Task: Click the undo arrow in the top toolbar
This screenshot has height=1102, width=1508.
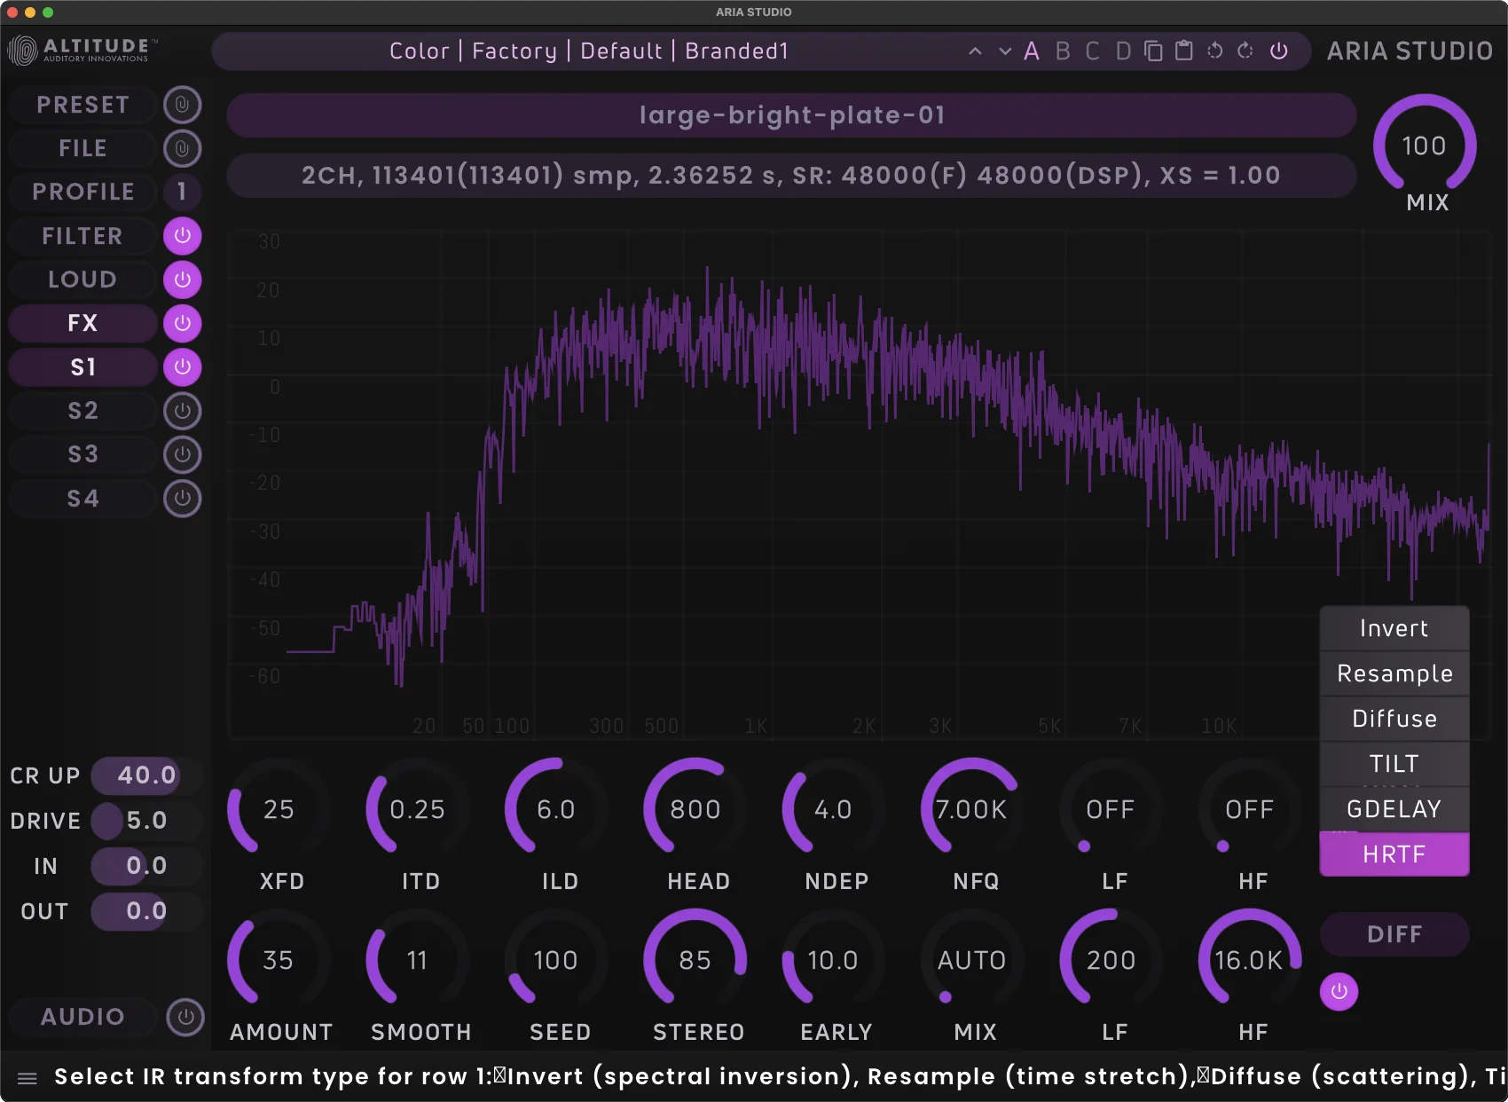Action: tap(1213, 51)
